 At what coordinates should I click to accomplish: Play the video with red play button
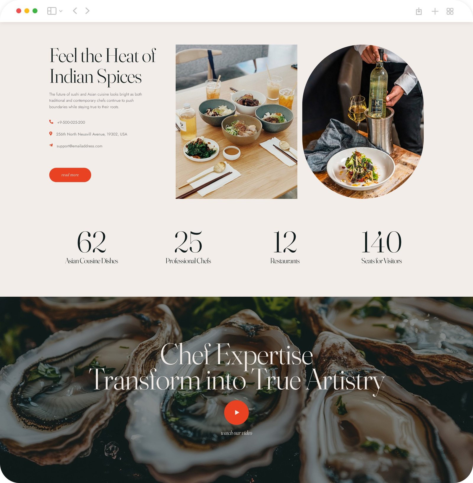[x=237, y=412]
